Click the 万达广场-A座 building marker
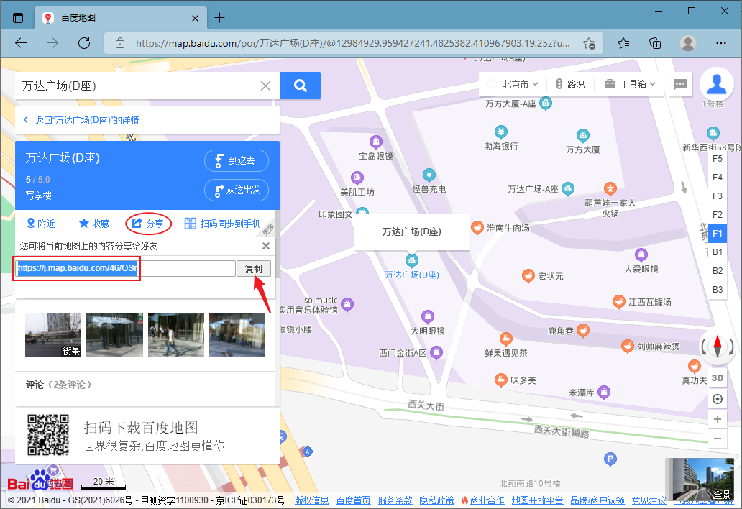Viewport: 742px width, 509px height. click(x=567, y=189)
